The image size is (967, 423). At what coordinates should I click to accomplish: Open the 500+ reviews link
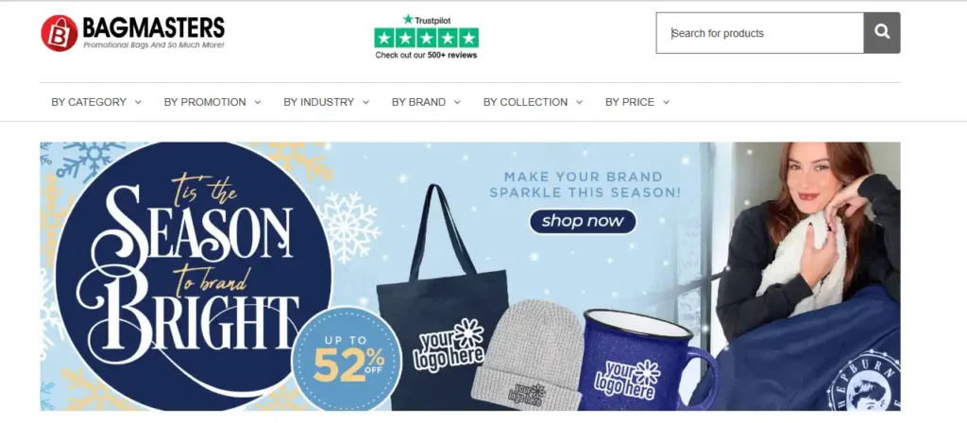[452, 55]
